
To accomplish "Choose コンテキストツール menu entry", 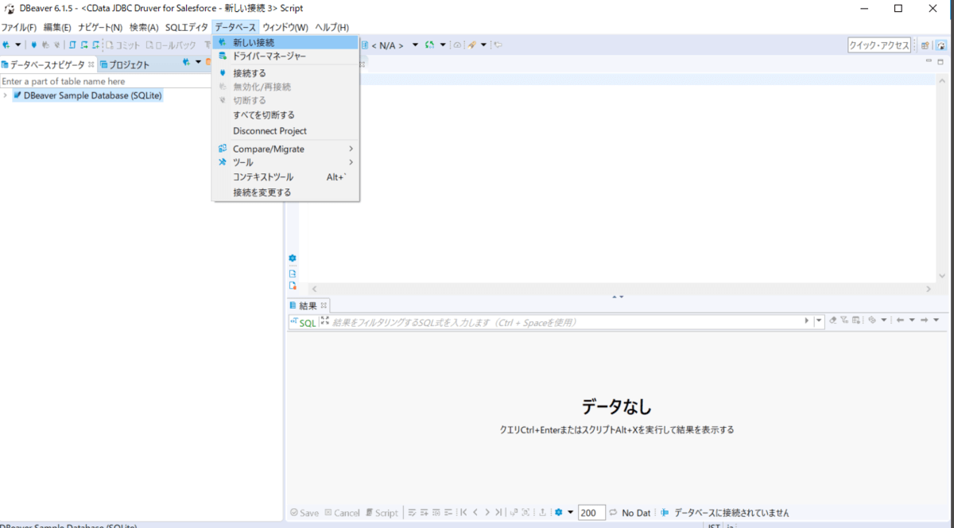I will coord(286,177).
